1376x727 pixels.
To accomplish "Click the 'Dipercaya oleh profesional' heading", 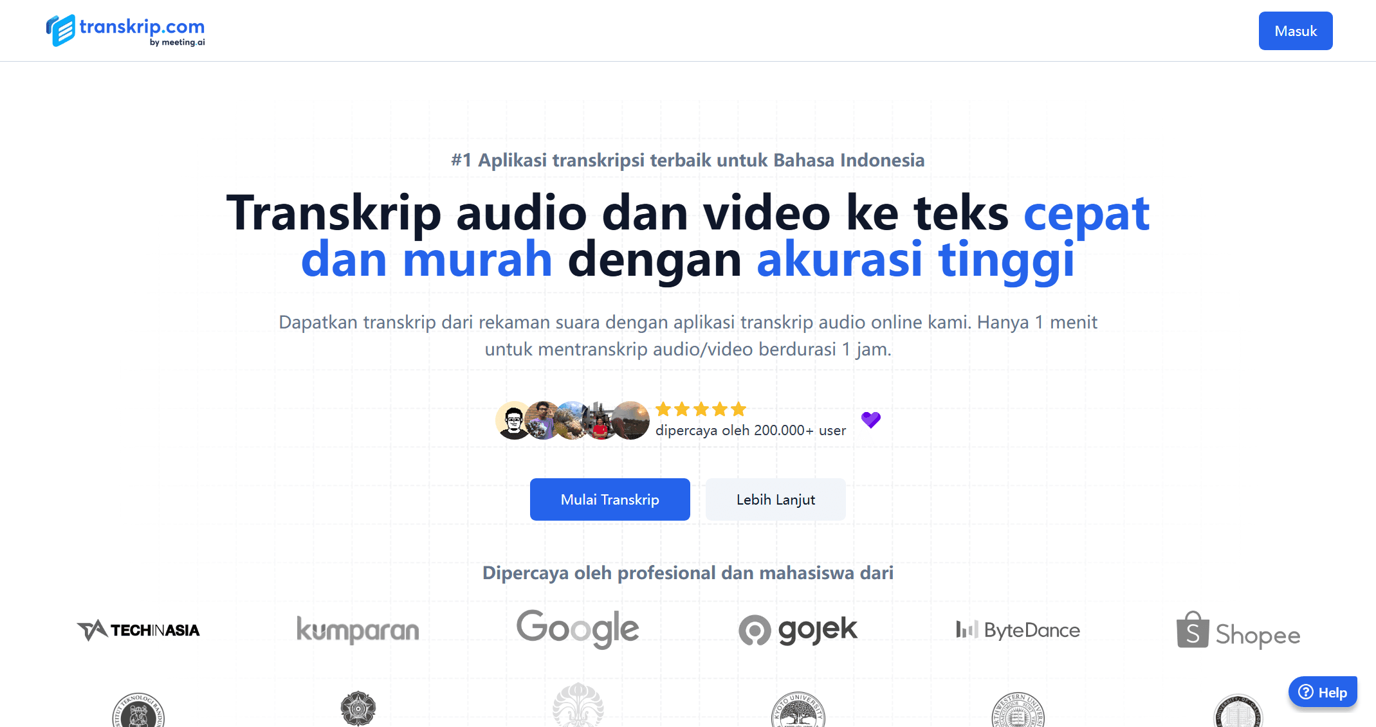I will (688, 573).
